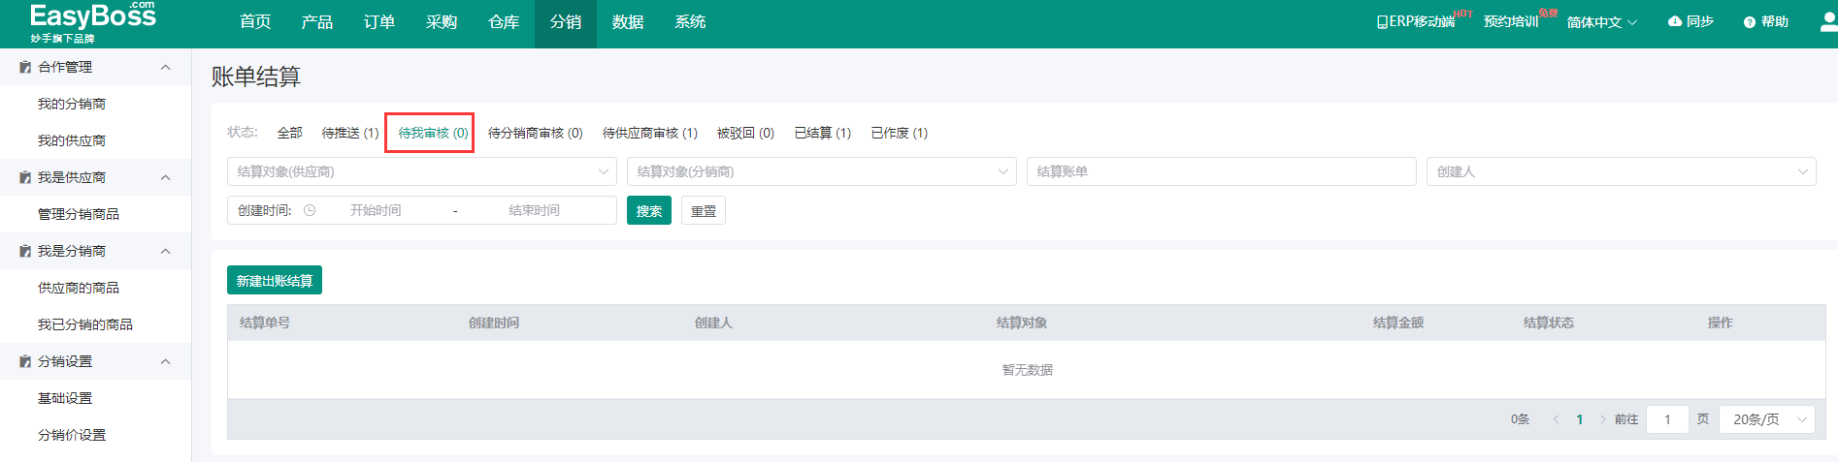
Task: Open the 首页 top menu
Action: pos(255,22)
